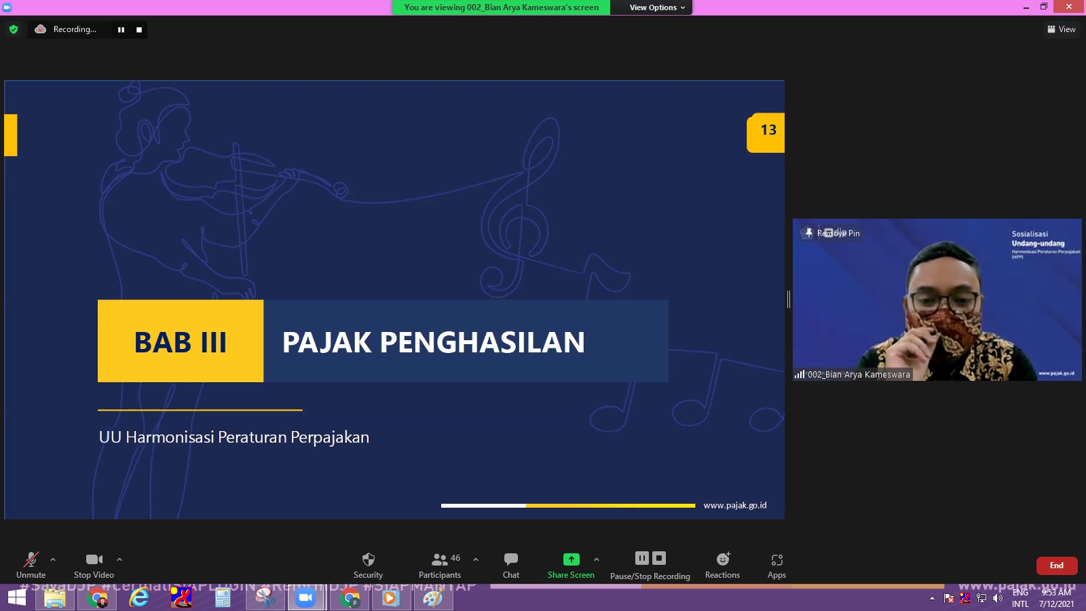Open the View layout menu
Image resolution: width=1086 pixels, height=611 pixels.
1061,29
